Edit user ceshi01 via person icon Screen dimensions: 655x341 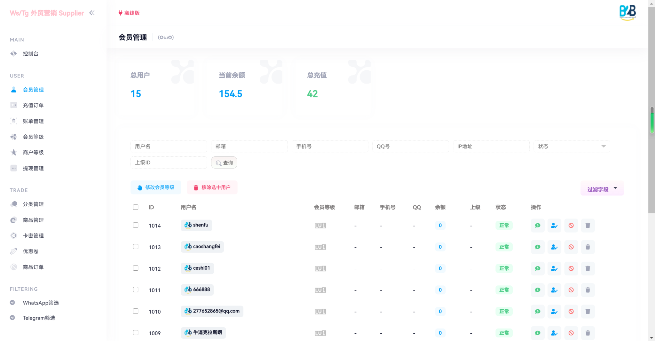click(x=554, y=268)
